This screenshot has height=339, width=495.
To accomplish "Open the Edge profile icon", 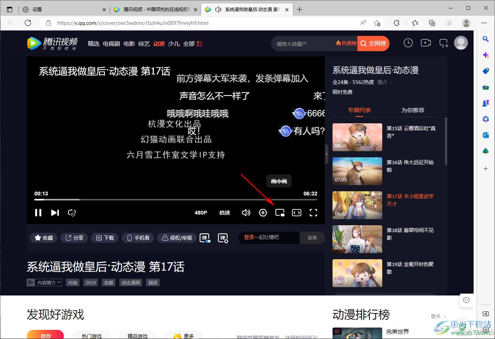I will 466,23.
